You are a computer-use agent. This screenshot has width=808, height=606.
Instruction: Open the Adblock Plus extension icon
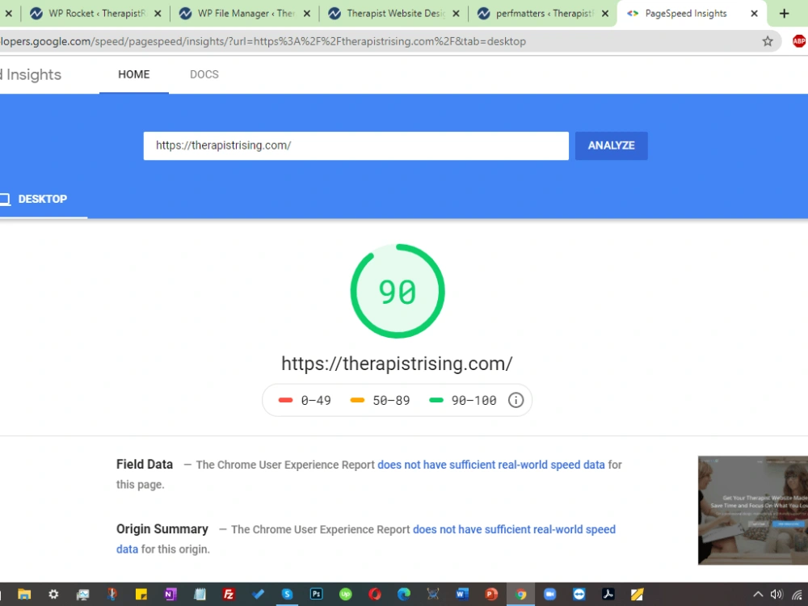coord(799,41)
